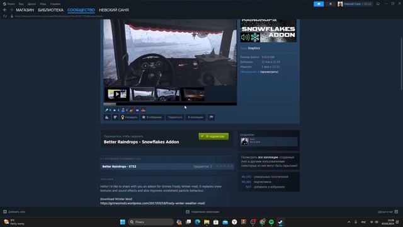Select the fourth dark screenshot thumbnail
Image resolution: width=403 pixels, height=227 pixels.
[x=193, y=94]
